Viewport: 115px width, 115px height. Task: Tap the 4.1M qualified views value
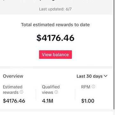pos(47,101)
